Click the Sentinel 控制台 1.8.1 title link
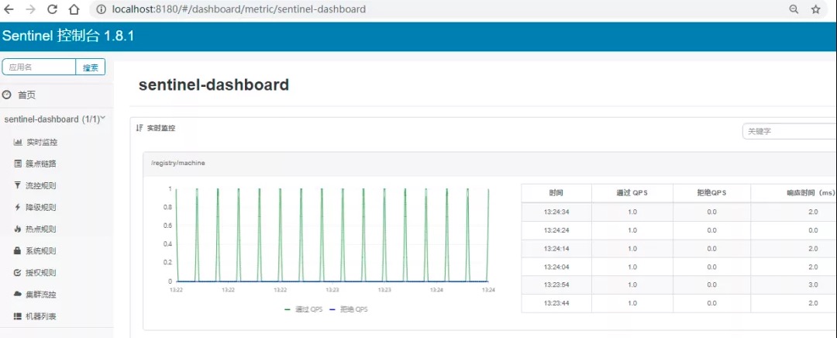Image resolution: width=837 pixels, height=338 pixels. 67,36
